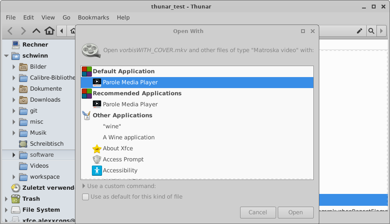The width and height of the screenshot is (390, 224).
Task: Select the workspace folder in the tree
Action: point(45,177)
